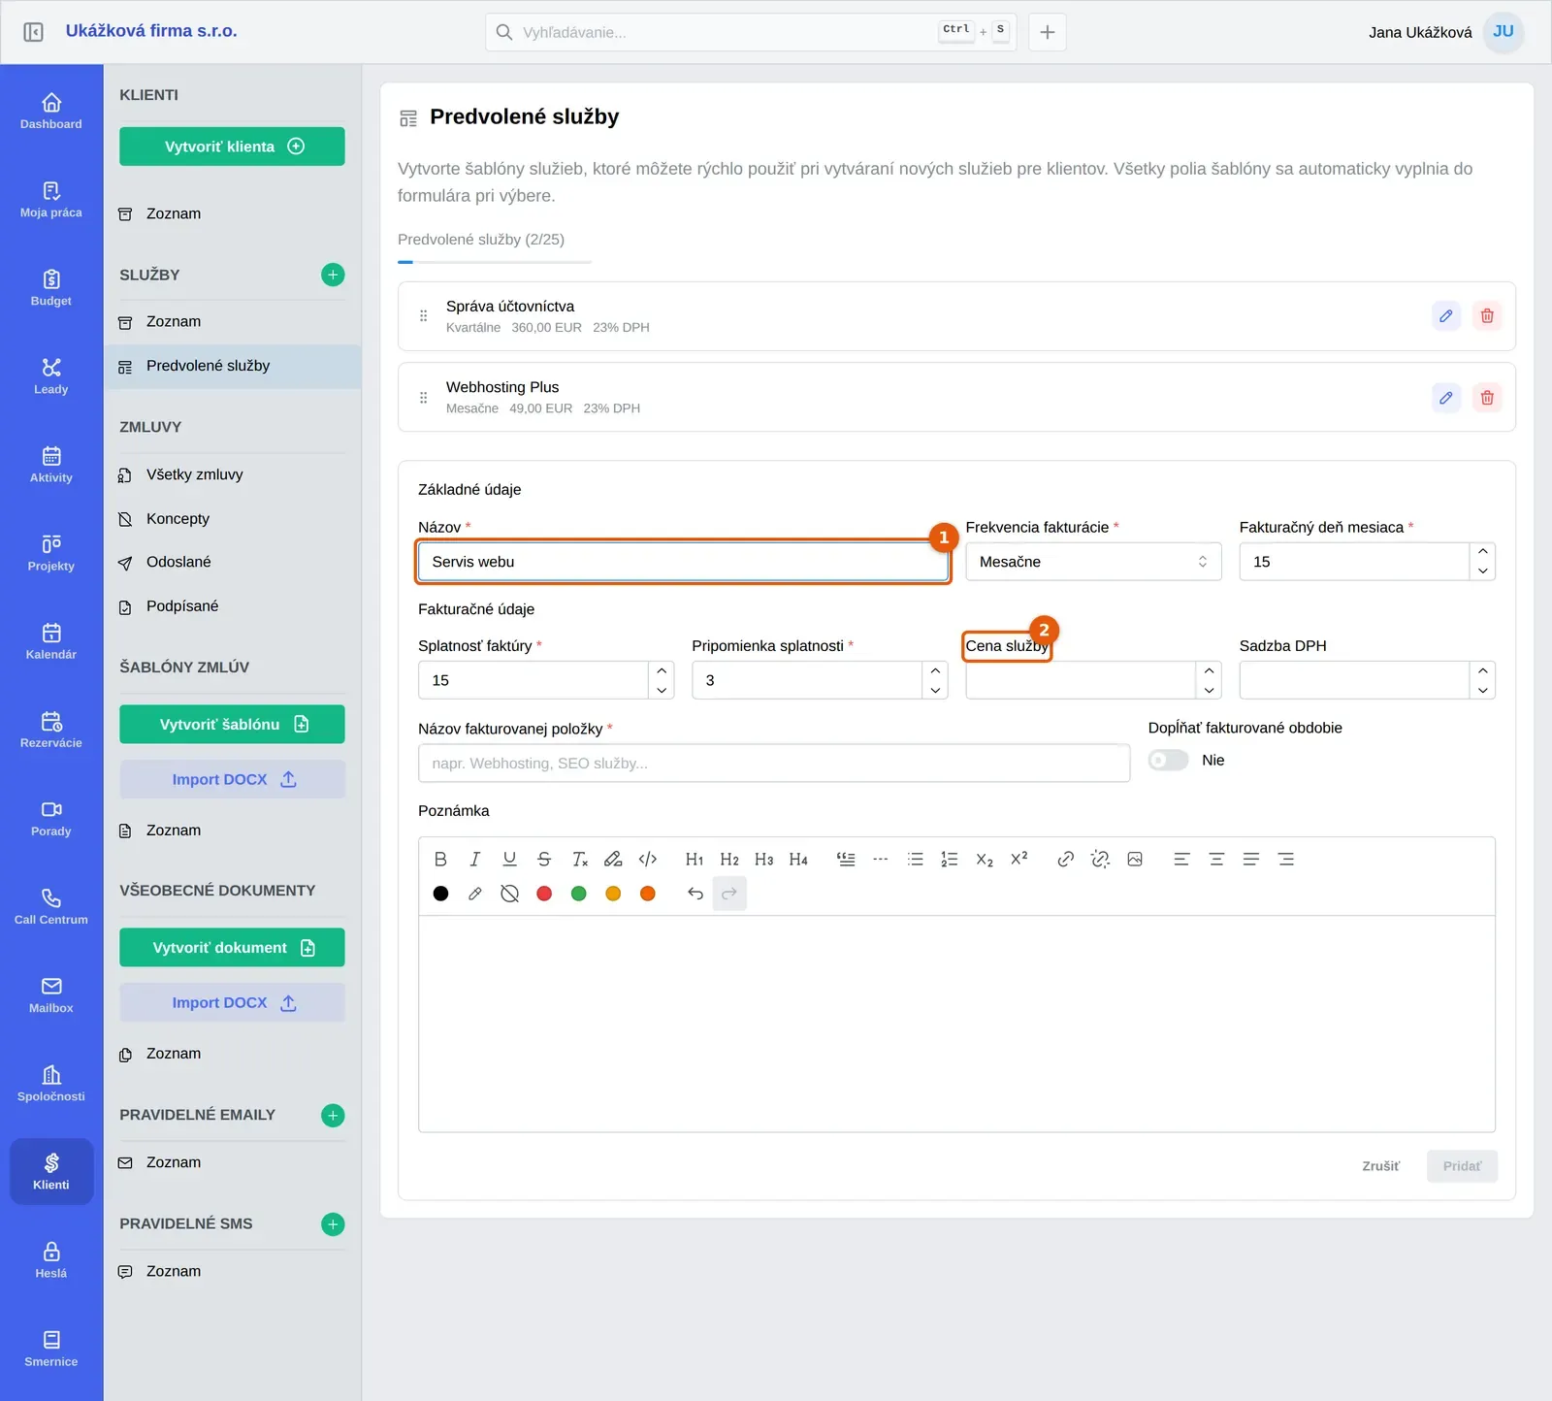Click the Pridať button
Screen dimensions: 1552x1401
coord(1462,1166)
